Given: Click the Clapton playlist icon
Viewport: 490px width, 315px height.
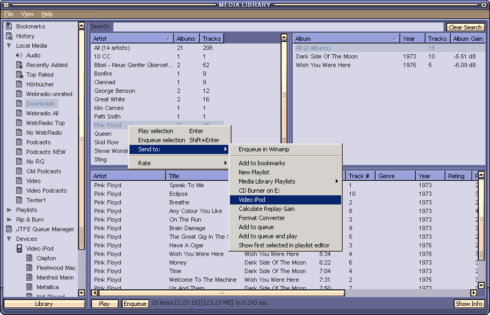Looking at the screenshot, I should tap(30, 258).
